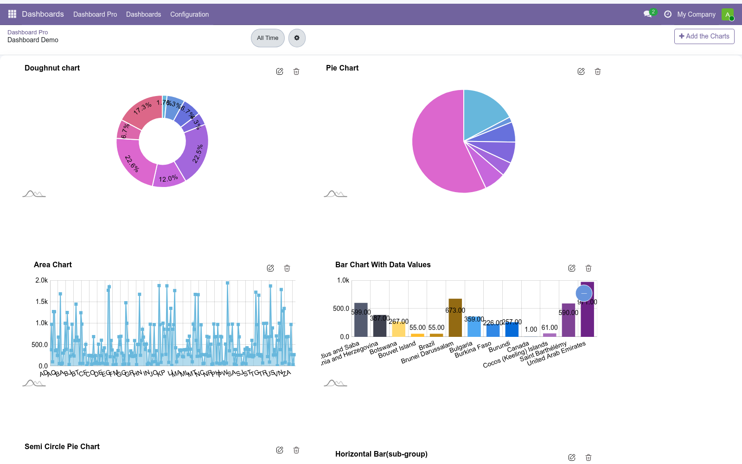
Task: Open the user avatar menu
Action: point(728,14)
